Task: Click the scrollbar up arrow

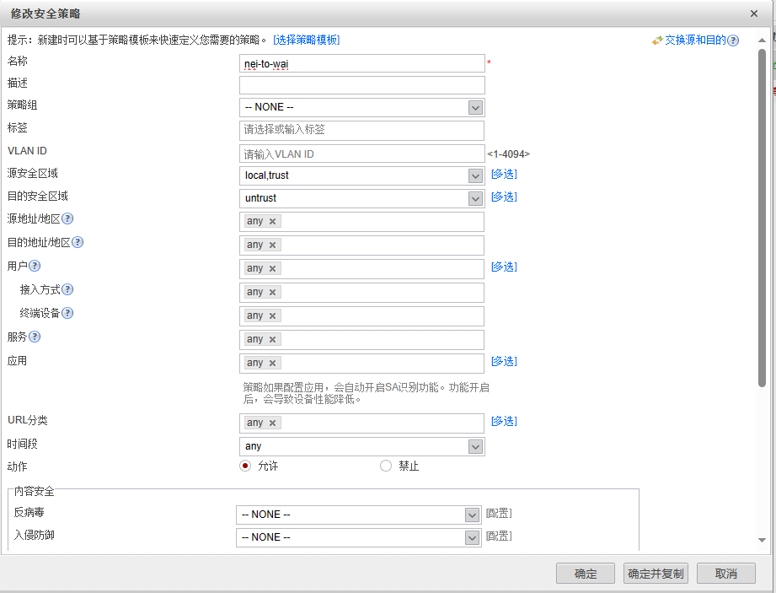Action: click(762, 40)
